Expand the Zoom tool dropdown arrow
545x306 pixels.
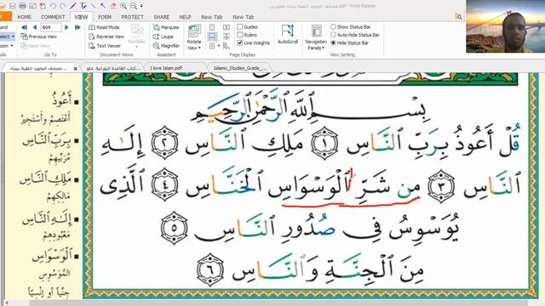click(x=12, y=45)
